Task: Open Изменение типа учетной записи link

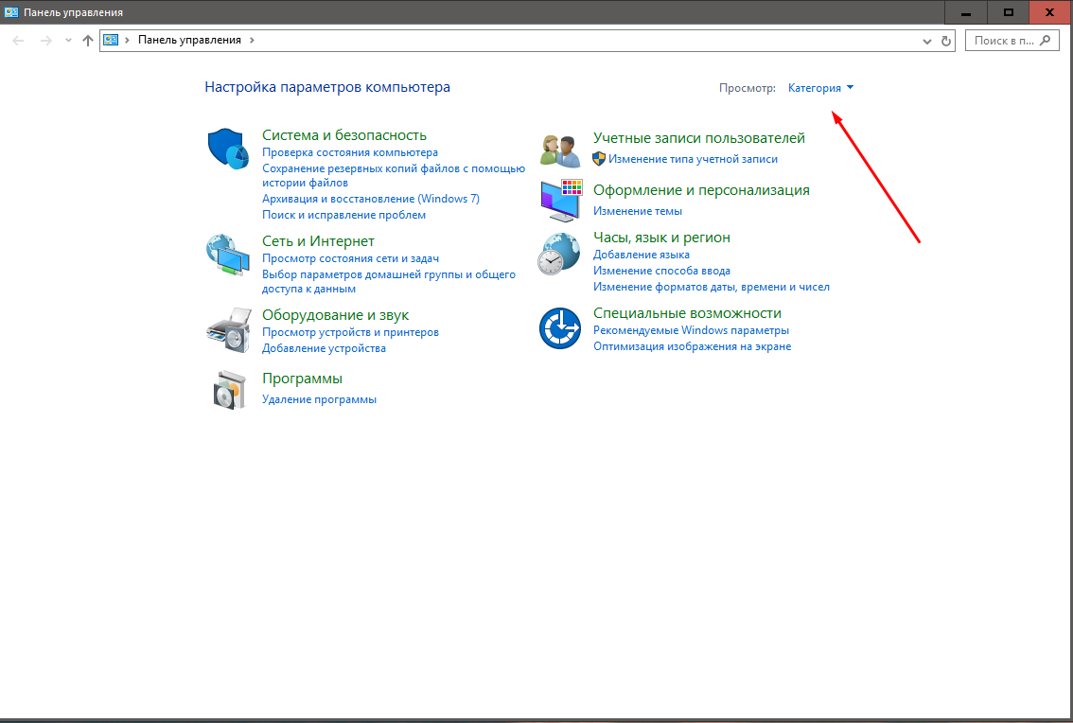Action: 693,159
